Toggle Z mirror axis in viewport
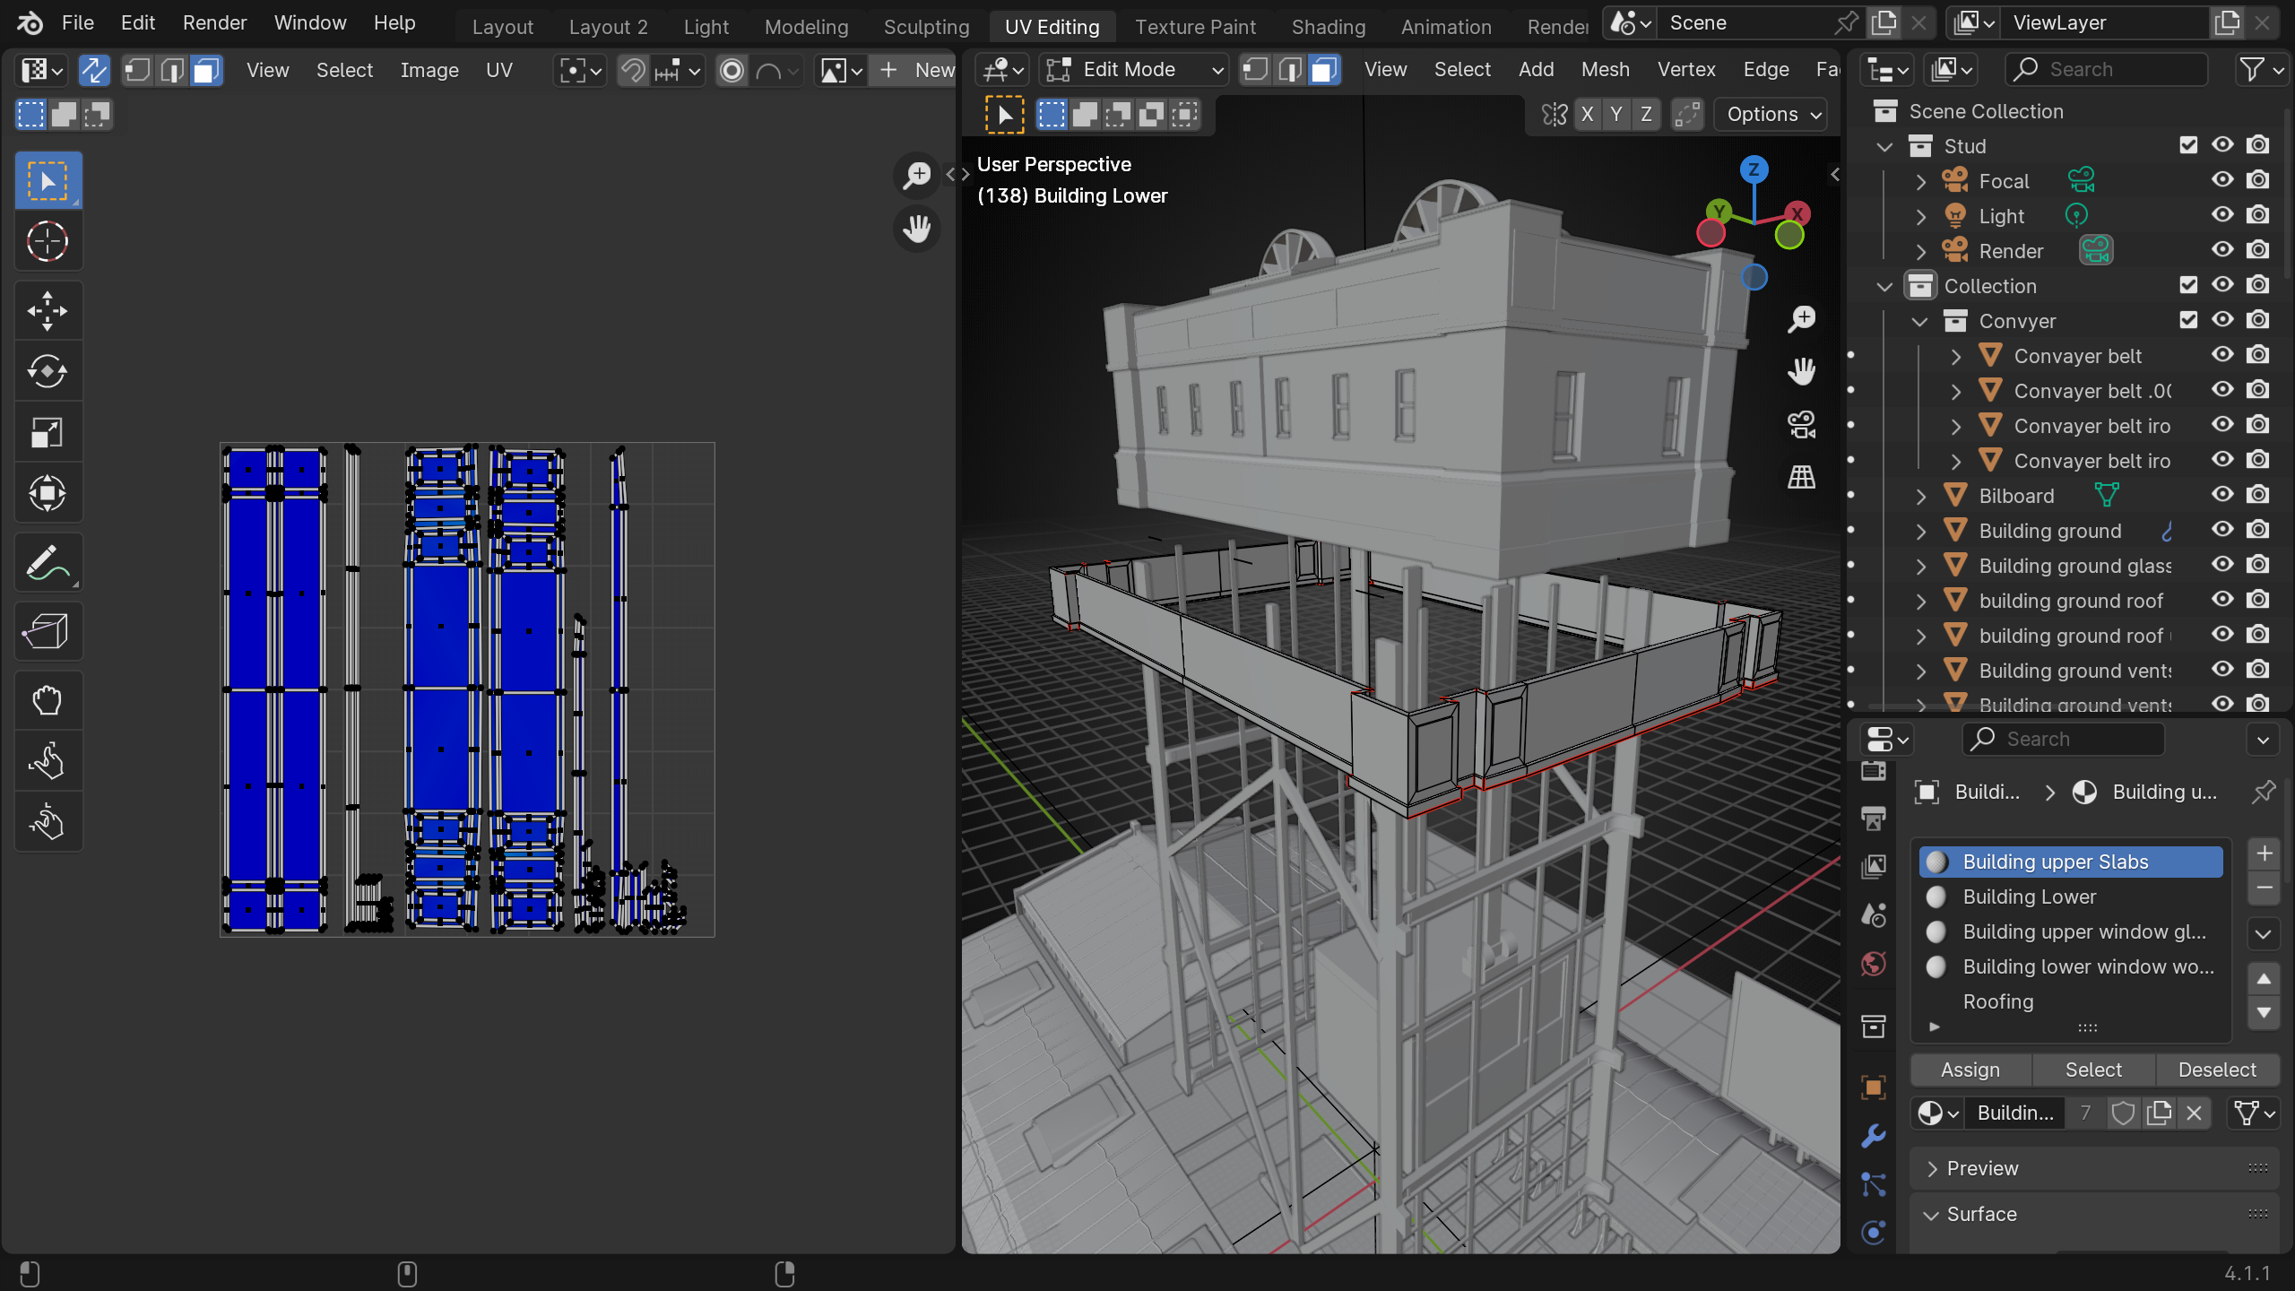 (1645, 114)
